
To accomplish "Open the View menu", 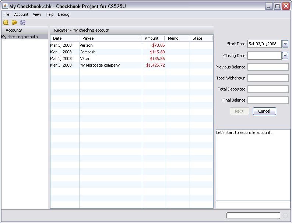I will (x=37, y=14).
